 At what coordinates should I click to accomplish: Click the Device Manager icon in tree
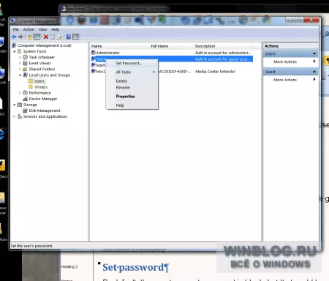[x=25, y=99]
